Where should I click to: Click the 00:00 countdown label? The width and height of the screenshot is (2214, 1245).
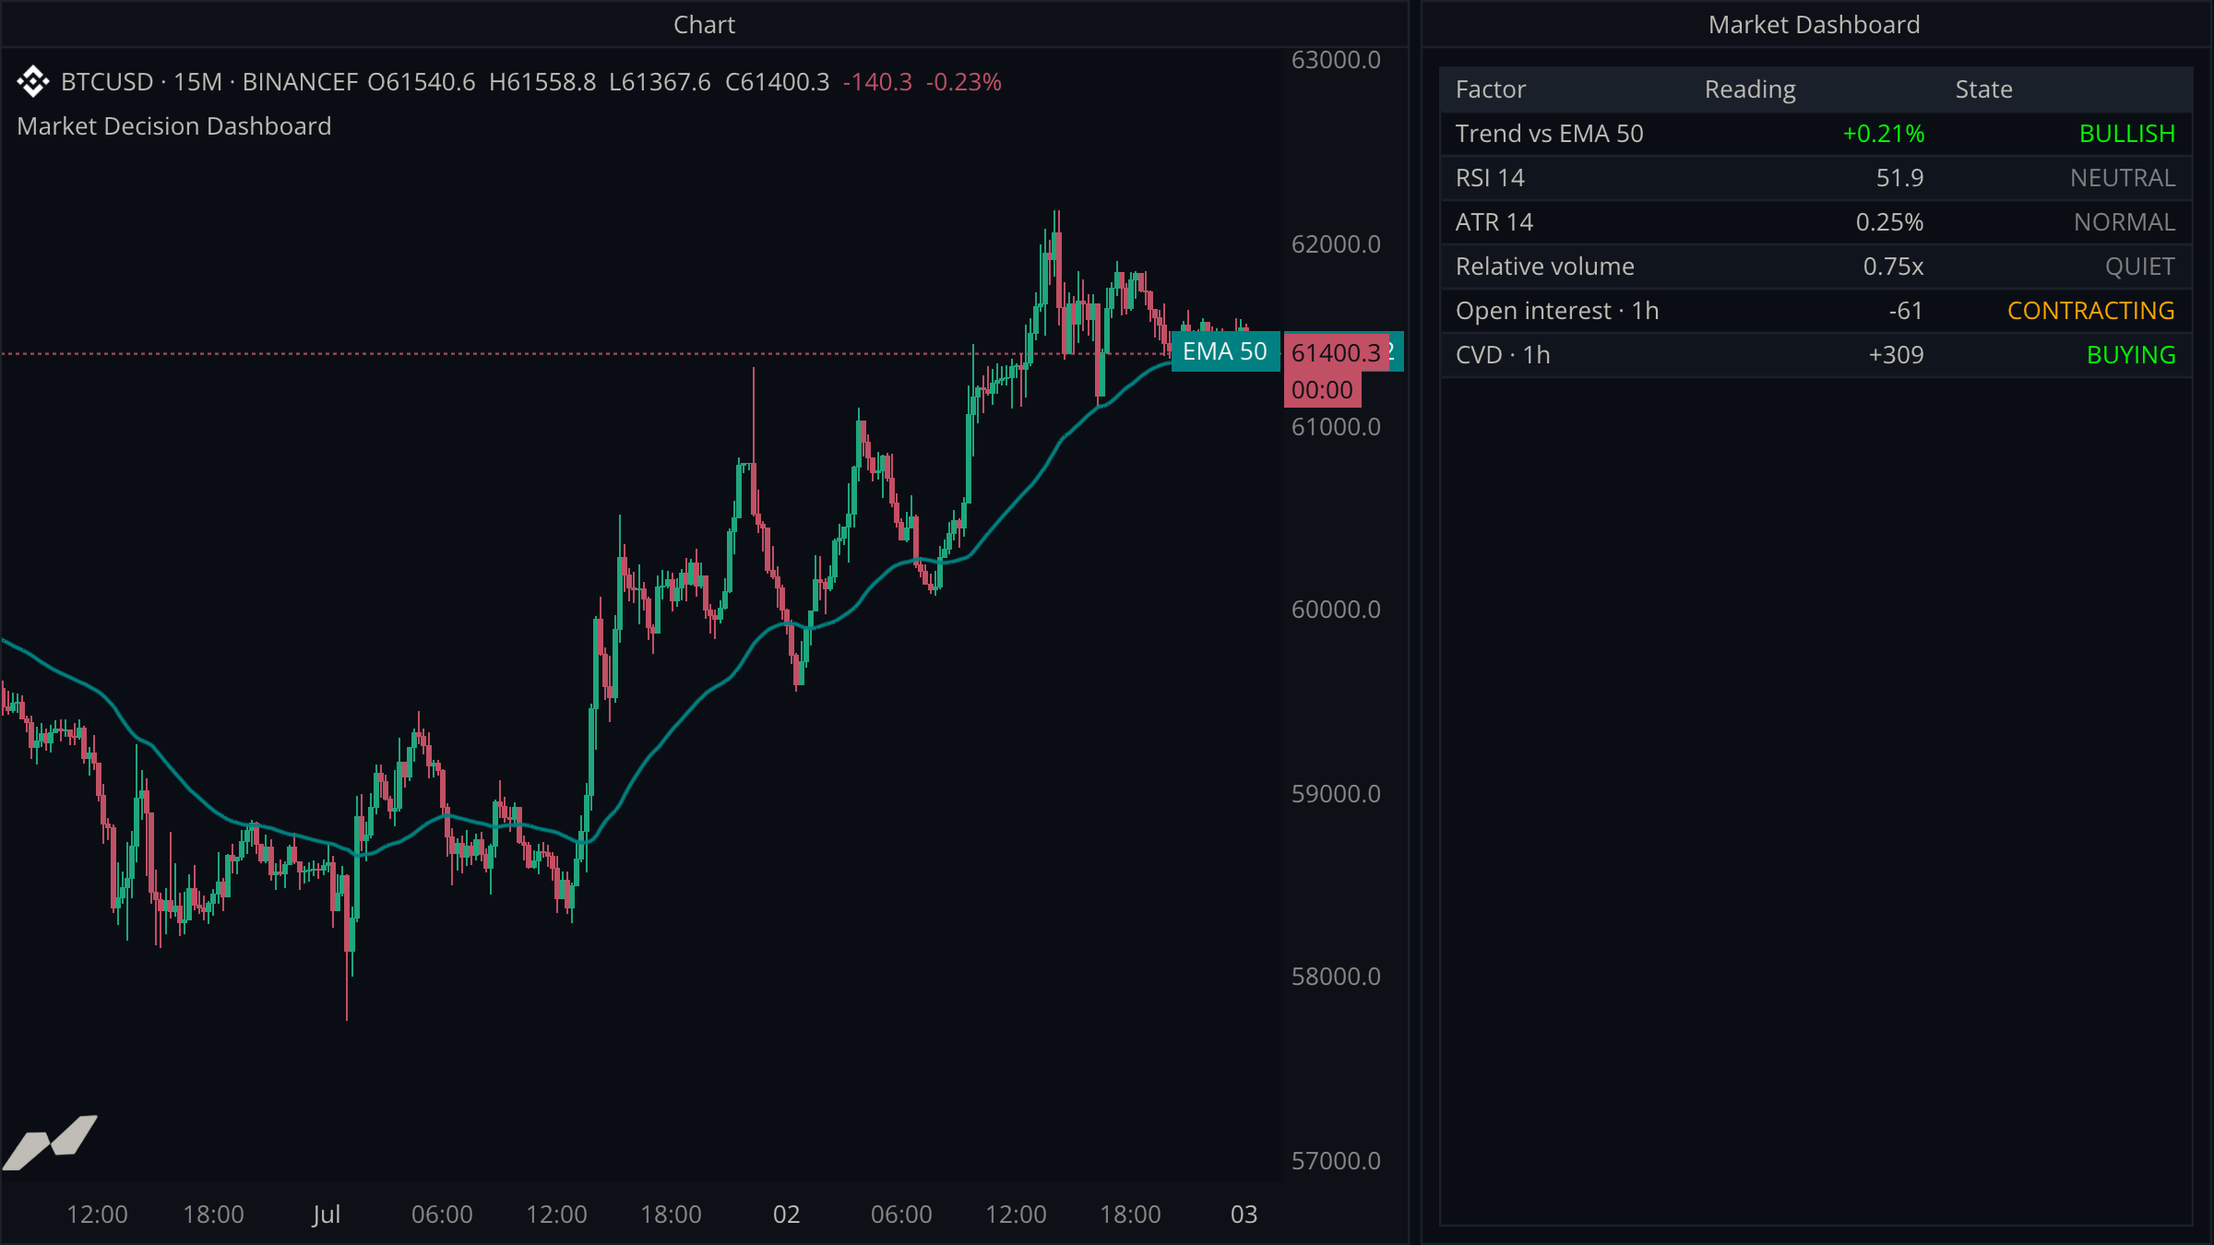(x=1322, y=389)
